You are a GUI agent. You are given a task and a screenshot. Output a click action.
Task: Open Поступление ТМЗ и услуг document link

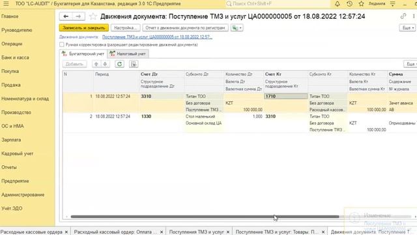pos(157,37)
